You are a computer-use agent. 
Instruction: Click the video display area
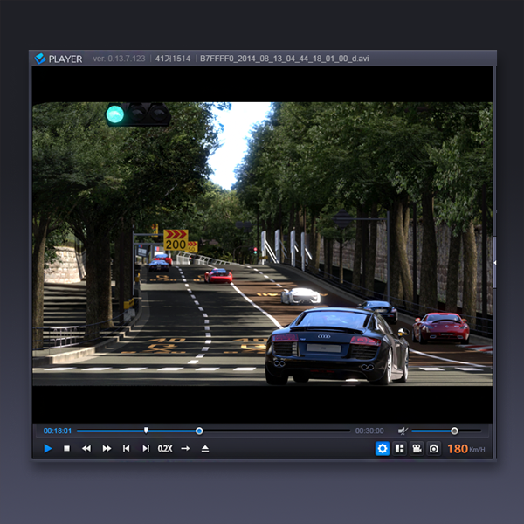pyautogui.click(x=262, y=244)
